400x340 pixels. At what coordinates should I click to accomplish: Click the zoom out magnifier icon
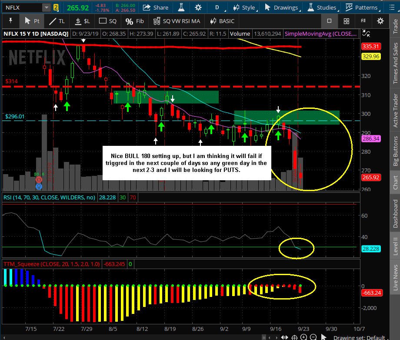pos(313,337)
